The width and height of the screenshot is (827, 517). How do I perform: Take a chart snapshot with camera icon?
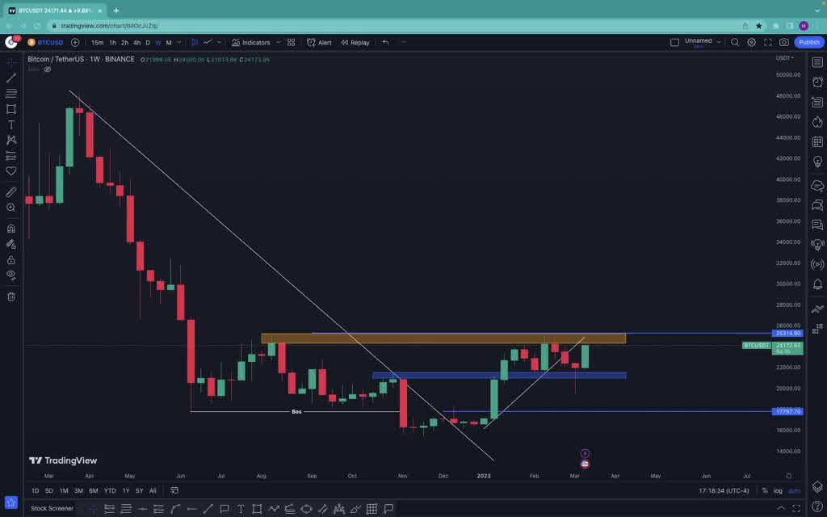(783, 42)
